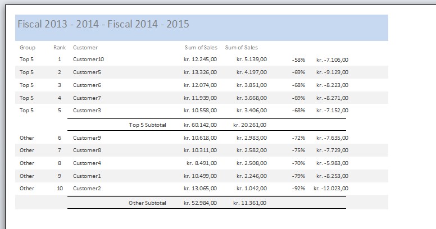The height and width of the screenshot is (229, 436).
Task: Select the Customer column header
Action: click(85, 48)
